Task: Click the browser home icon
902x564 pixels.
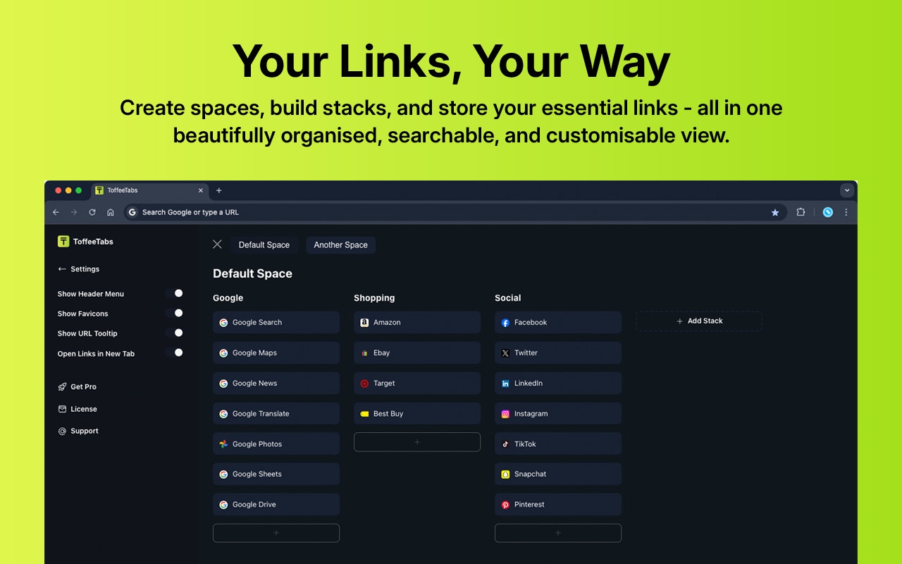Action: point(111,212)
